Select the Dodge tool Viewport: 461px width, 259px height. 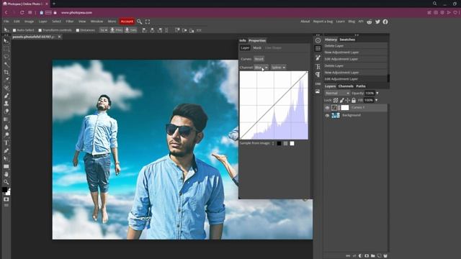point(6,135)
